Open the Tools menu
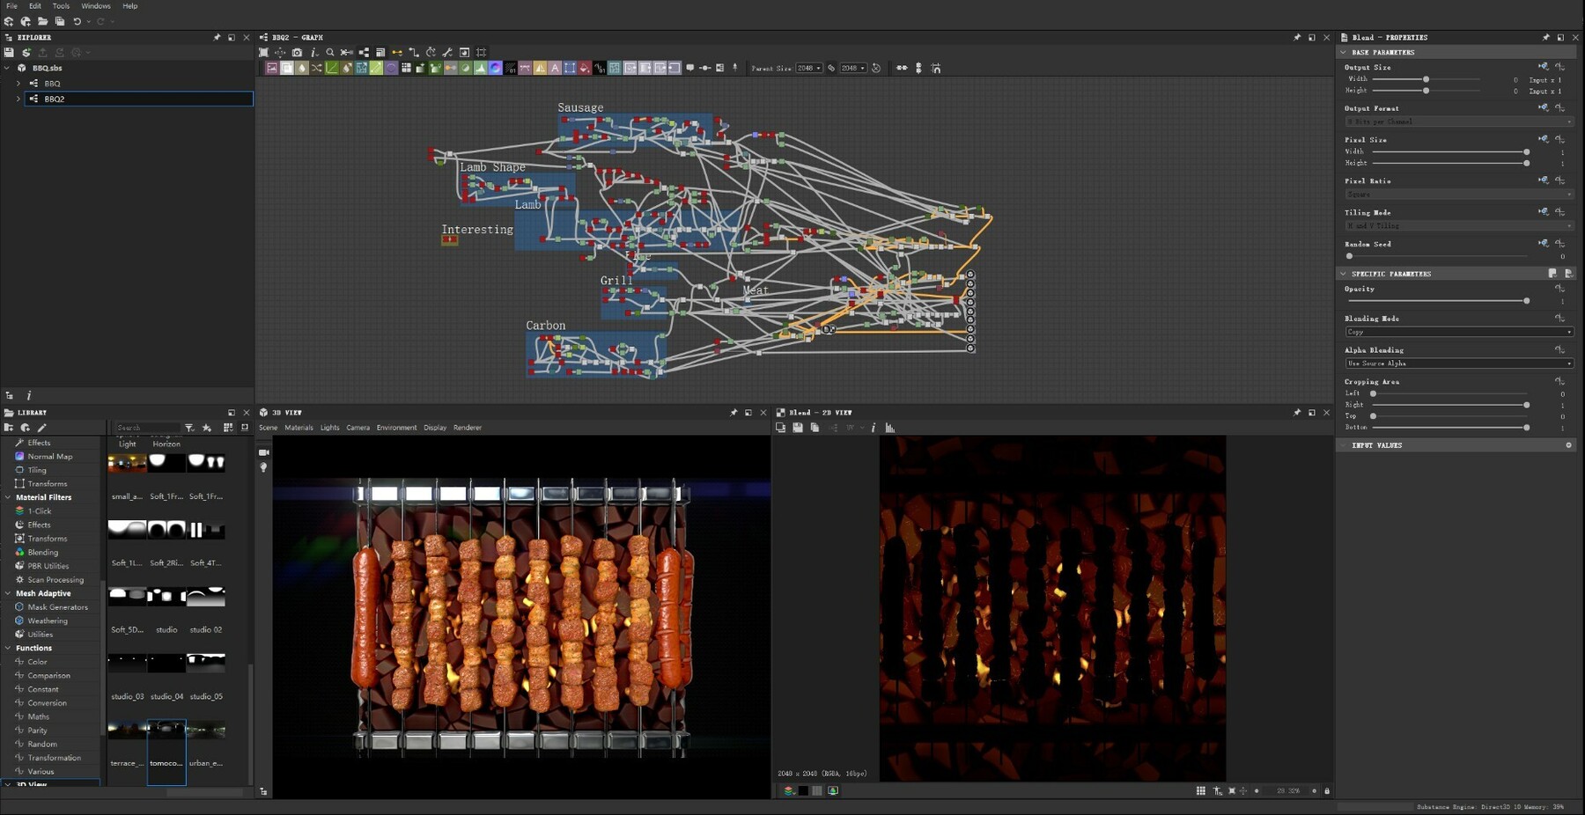This screenshot has width=1585, height=815. click(61, 6)
